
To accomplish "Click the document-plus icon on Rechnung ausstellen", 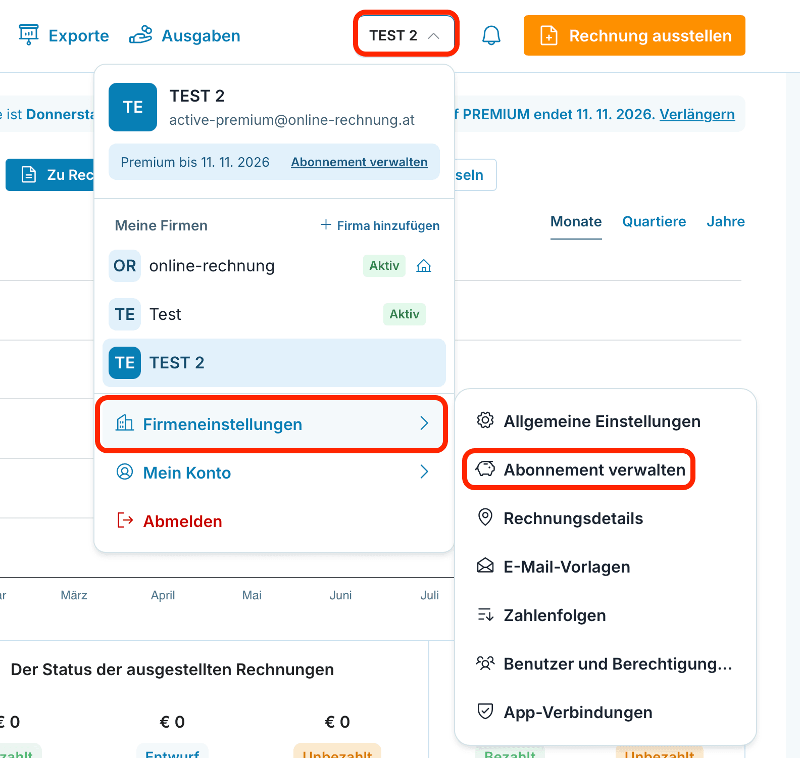I will coord(549,35).
